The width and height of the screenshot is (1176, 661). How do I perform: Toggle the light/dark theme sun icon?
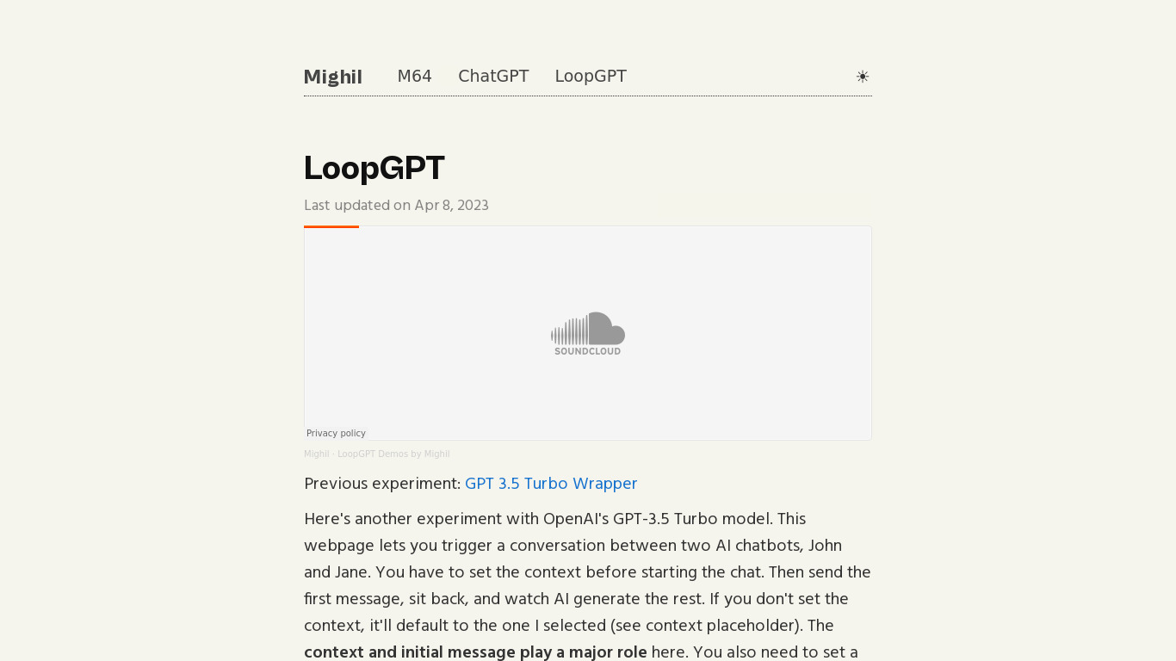[x=862, y=77]
